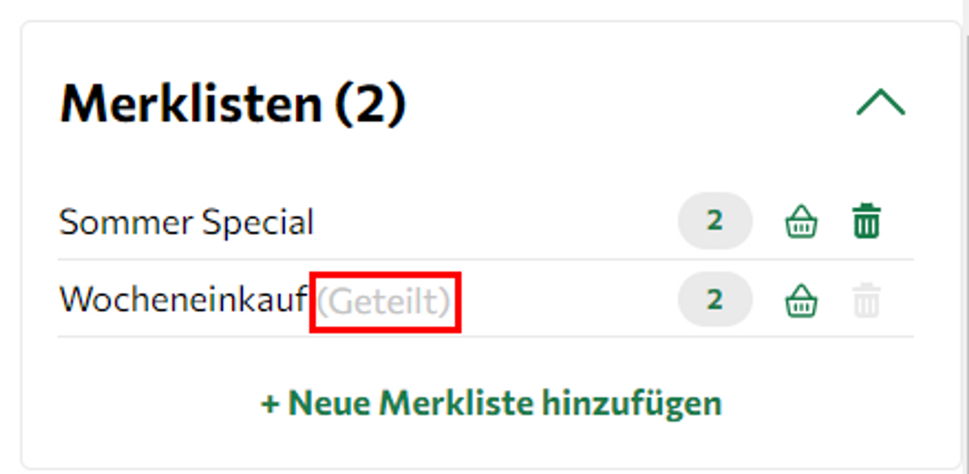Add Sommer Special list to shopping basket
Screen dimensions: 969x474
point(801,222)
